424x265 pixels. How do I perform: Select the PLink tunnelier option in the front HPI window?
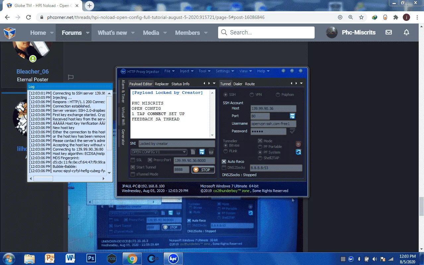click(x=225, y=151)
